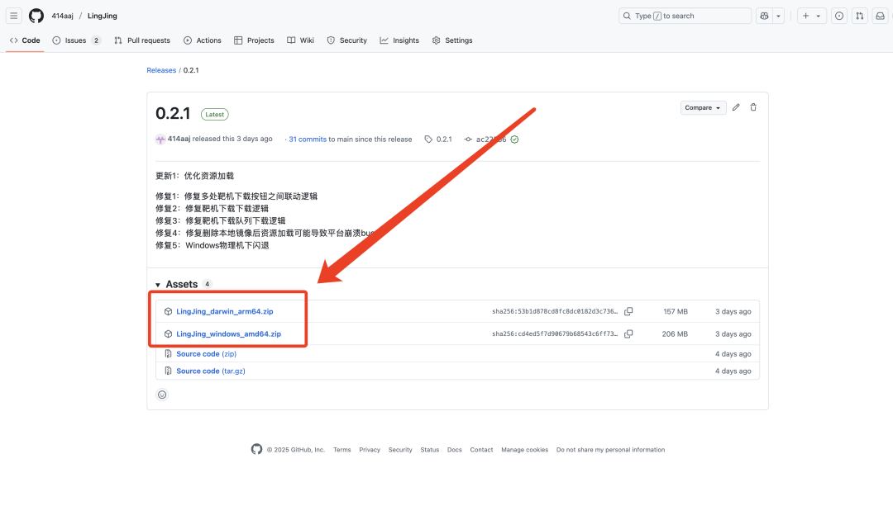
Task: Open the plus create-new dropdown
Action: (811, 16)
